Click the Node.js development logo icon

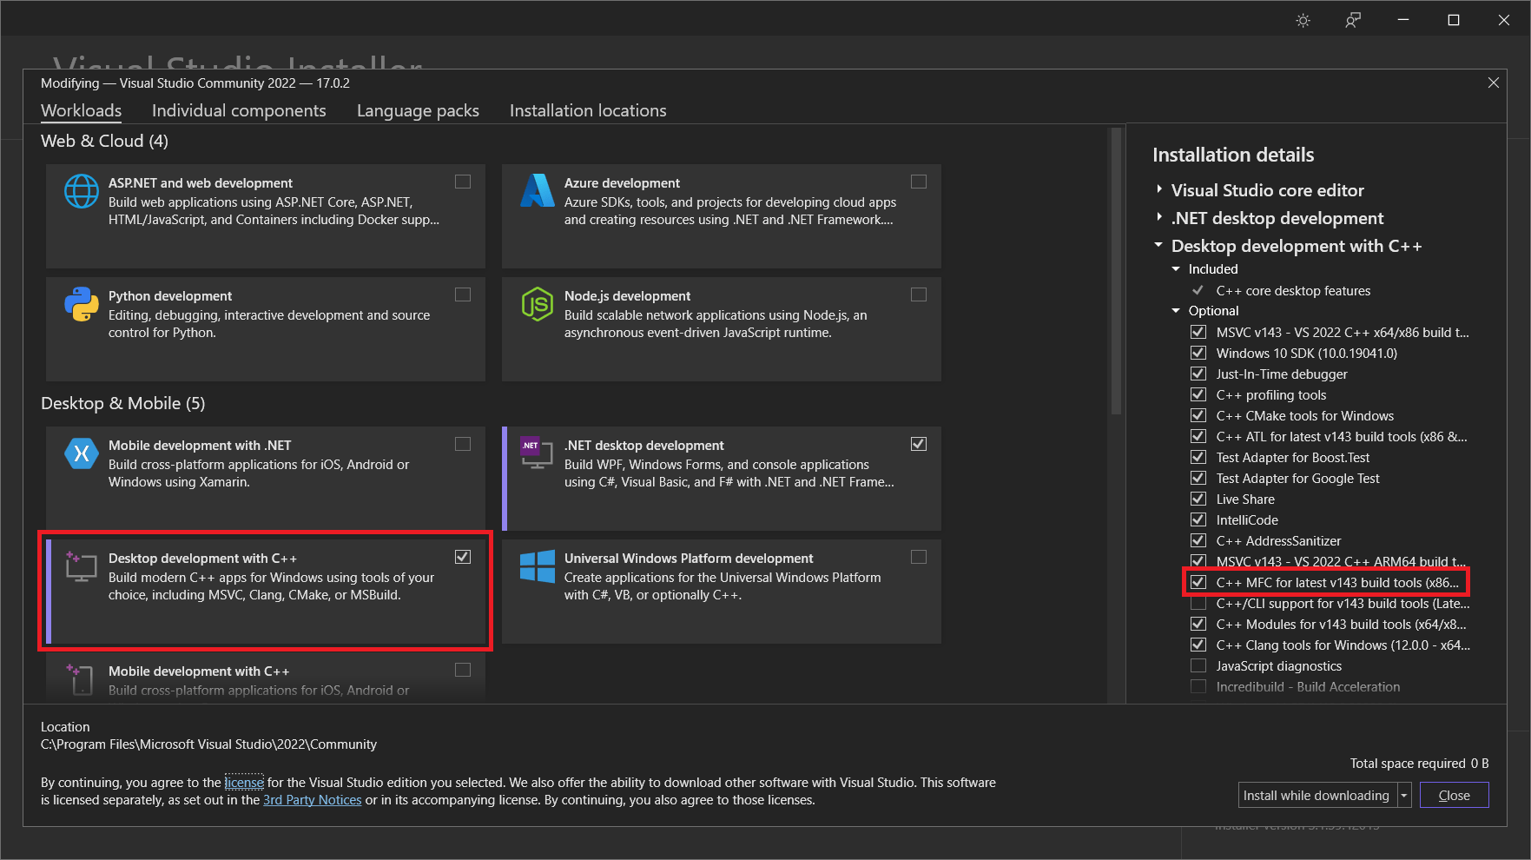pos(538,304)
